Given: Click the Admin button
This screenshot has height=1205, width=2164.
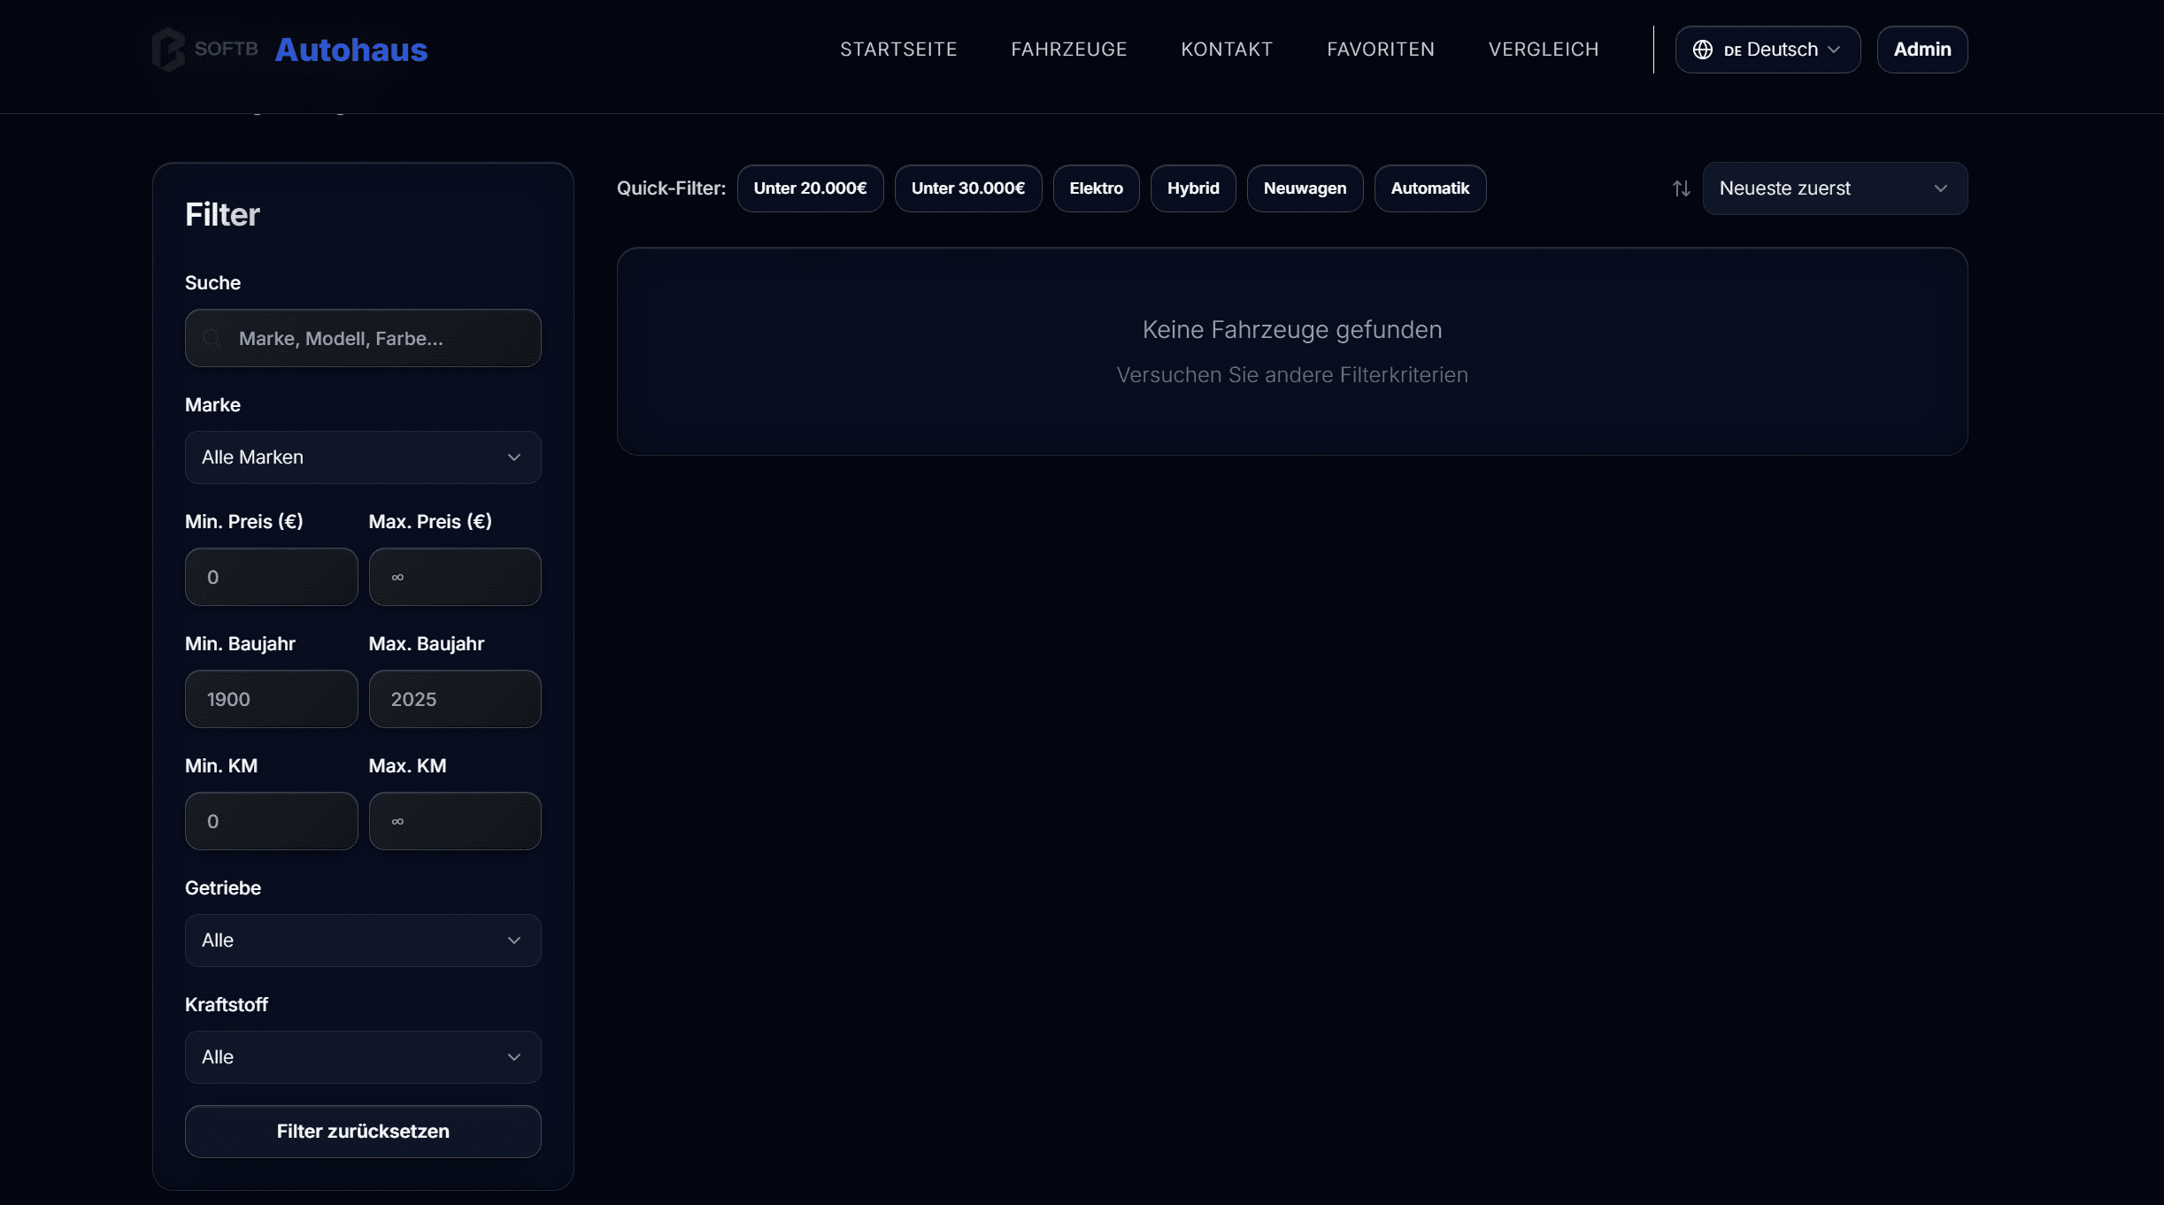Looking at the screenshot, I should tap(1921, 50).
